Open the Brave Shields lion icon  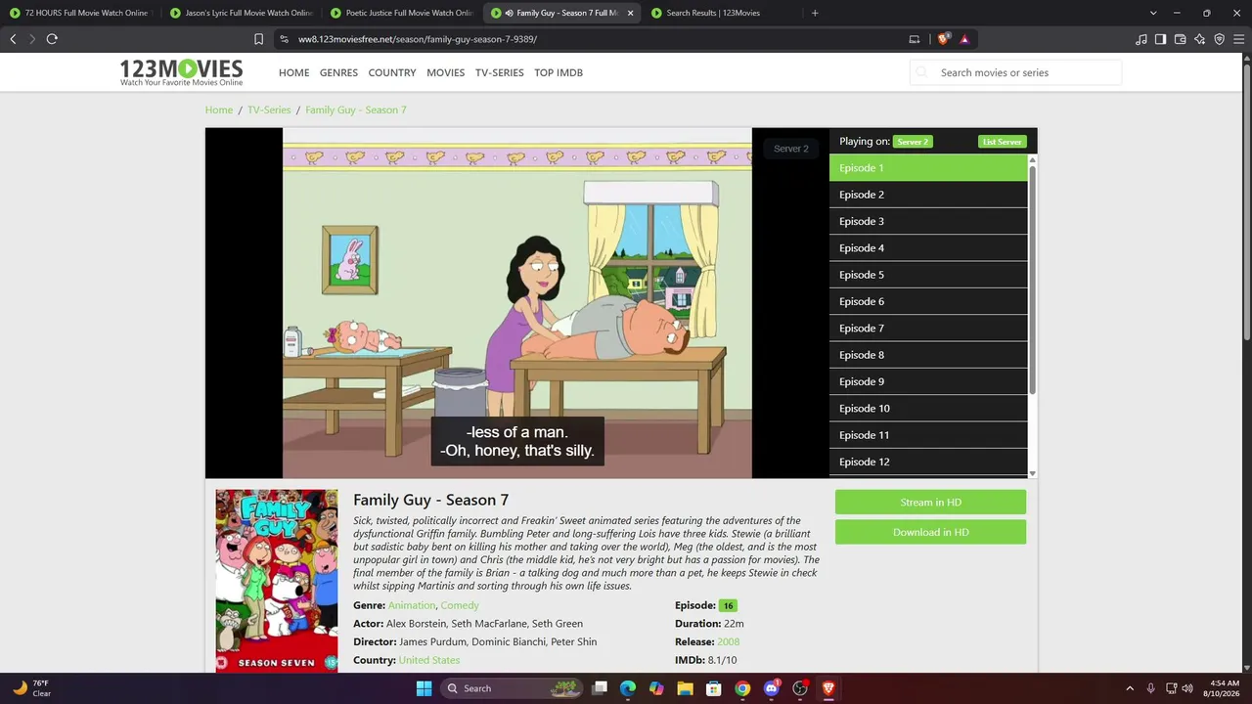(943, 39)
